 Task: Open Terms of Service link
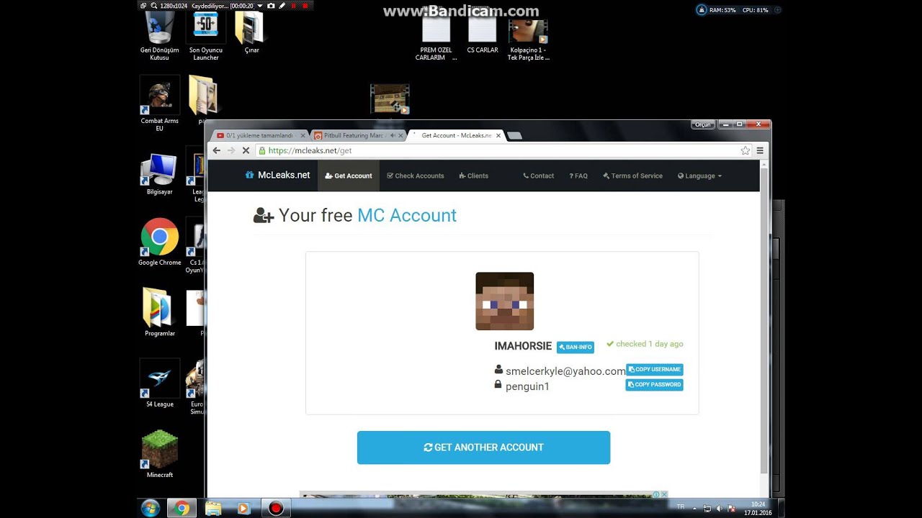632,176
